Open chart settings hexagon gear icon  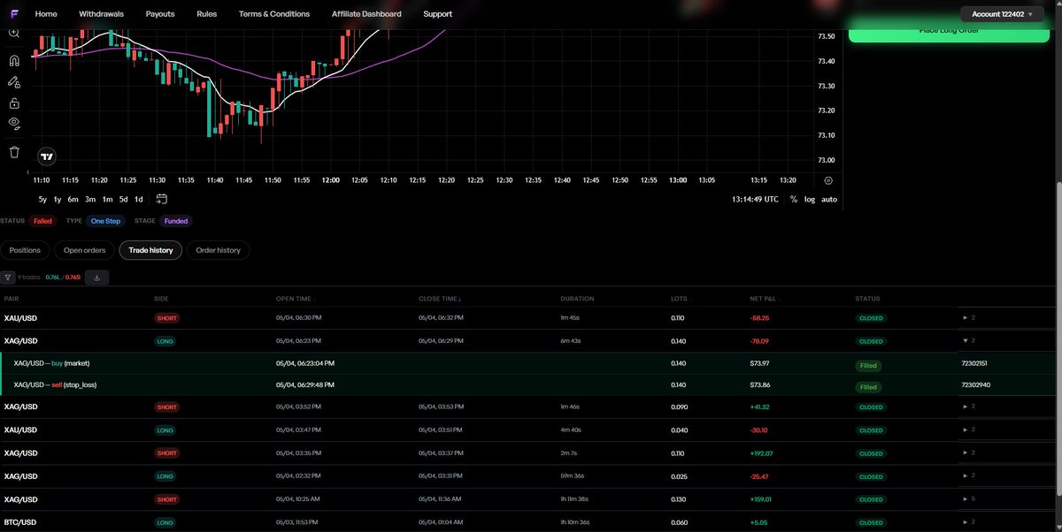(828, 179)
